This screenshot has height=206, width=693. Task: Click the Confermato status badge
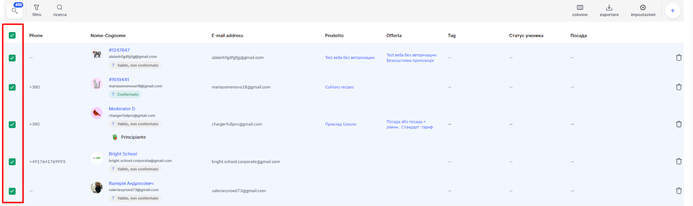tap(125, 95)
